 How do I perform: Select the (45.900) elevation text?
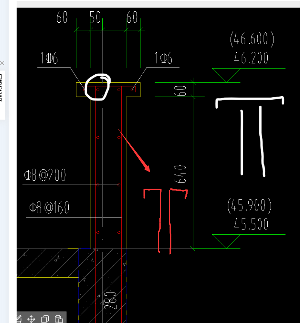coord(250,205)
